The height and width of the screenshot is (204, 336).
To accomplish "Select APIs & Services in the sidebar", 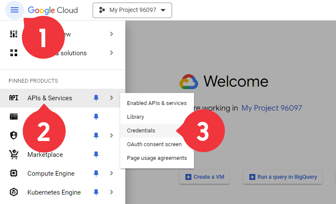I will tap(50, 98).
